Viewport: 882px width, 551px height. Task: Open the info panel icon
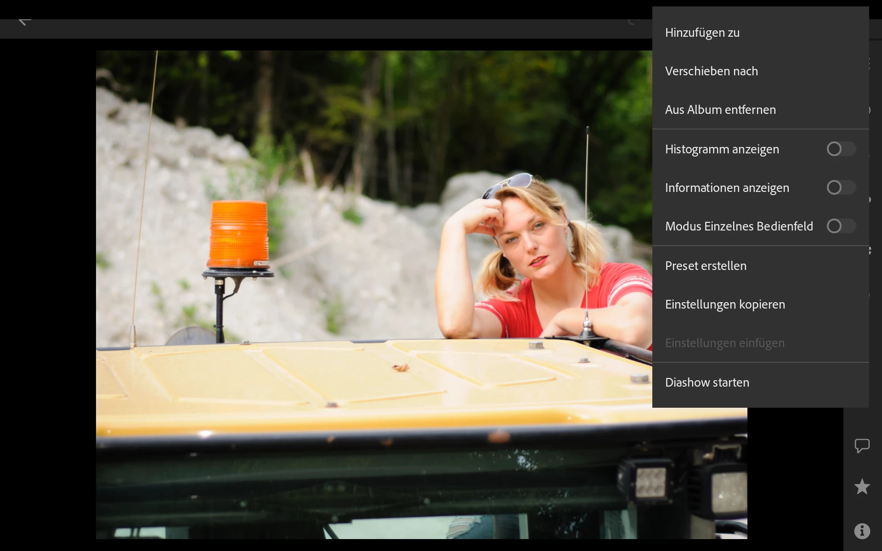[x=862, y=531]
